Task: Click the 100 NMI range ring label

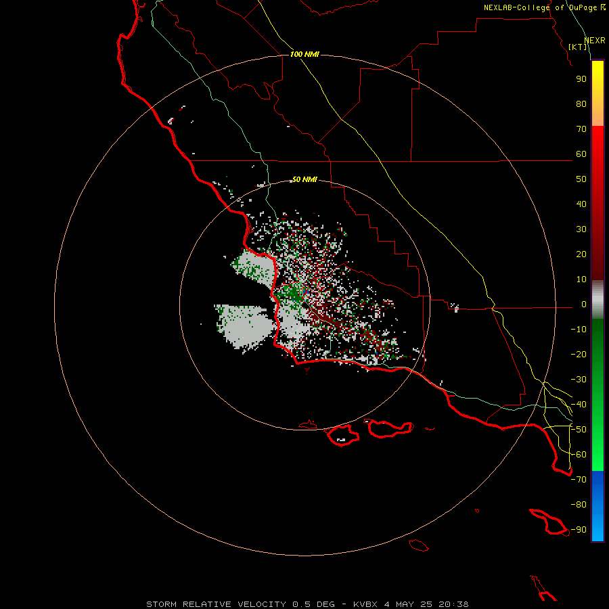Action: click(x=304, y=54)
